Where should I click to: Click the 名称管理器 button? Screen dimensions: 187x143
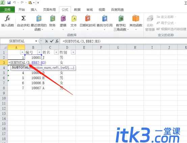pos(150,23)
